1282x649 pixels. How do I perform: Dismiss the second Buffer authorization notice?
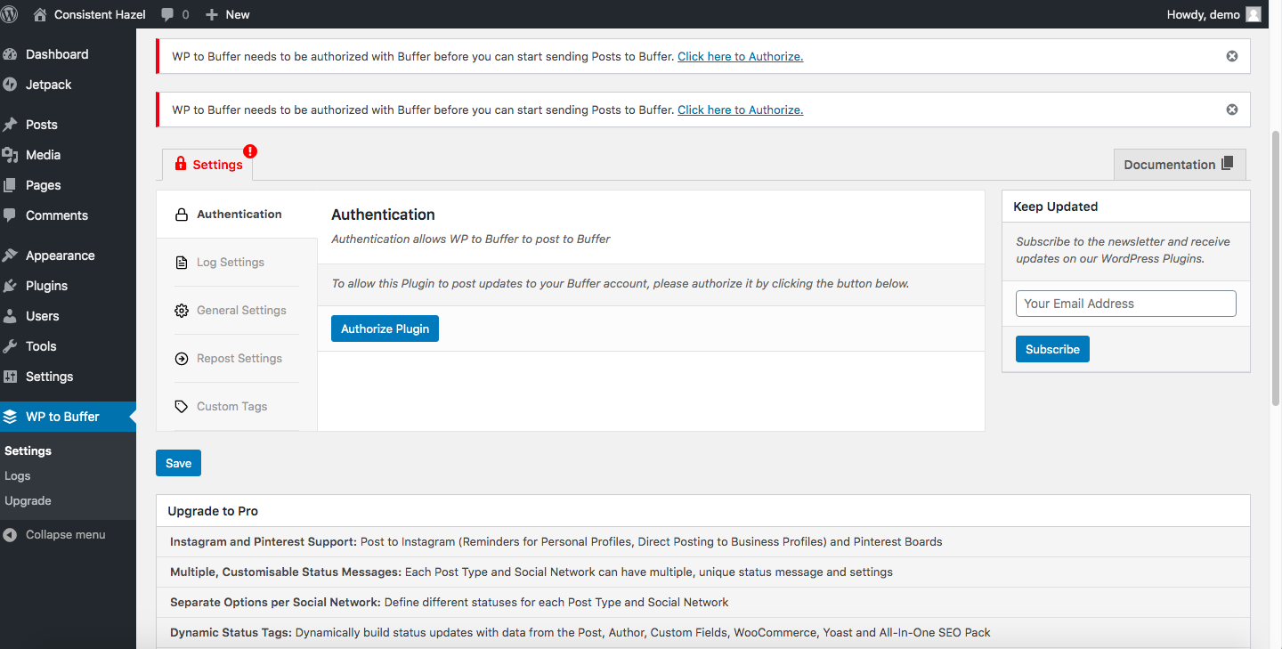pos(1232,110)
